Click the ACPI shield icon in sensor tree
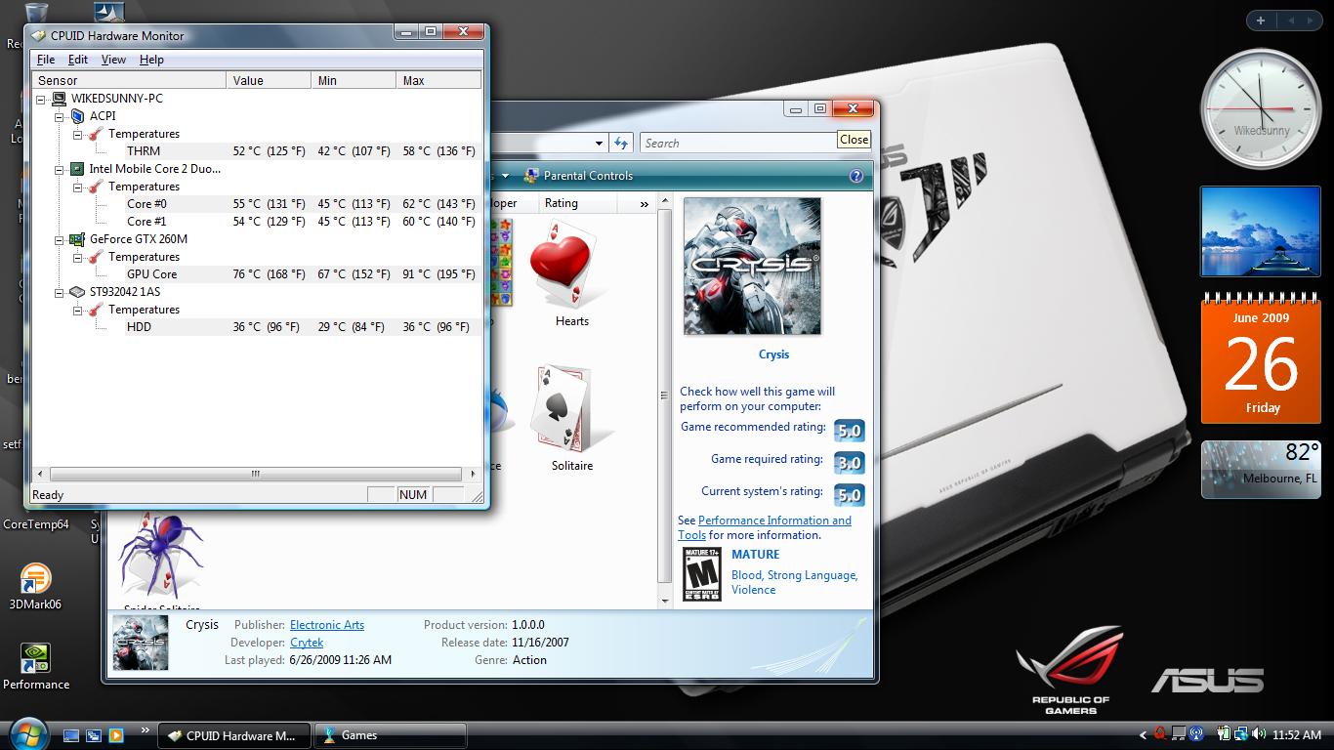The height and width of the screenshot is (750, 1334). pyautogui.click(x=77, y=116)
